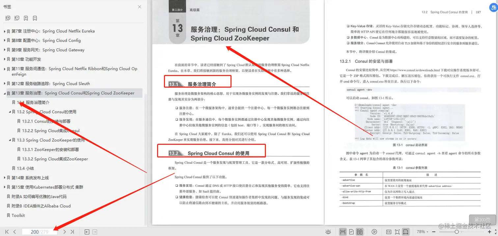Expand the 第15章 Kubernetes bookmark
This screenshot has width=498, height=236.
[5, 187]
